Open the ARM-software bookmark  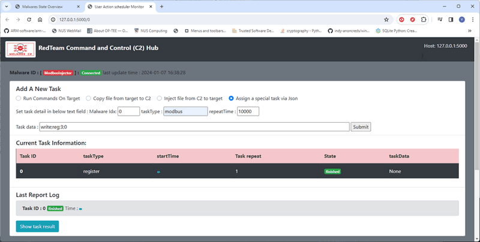(25, 31)
